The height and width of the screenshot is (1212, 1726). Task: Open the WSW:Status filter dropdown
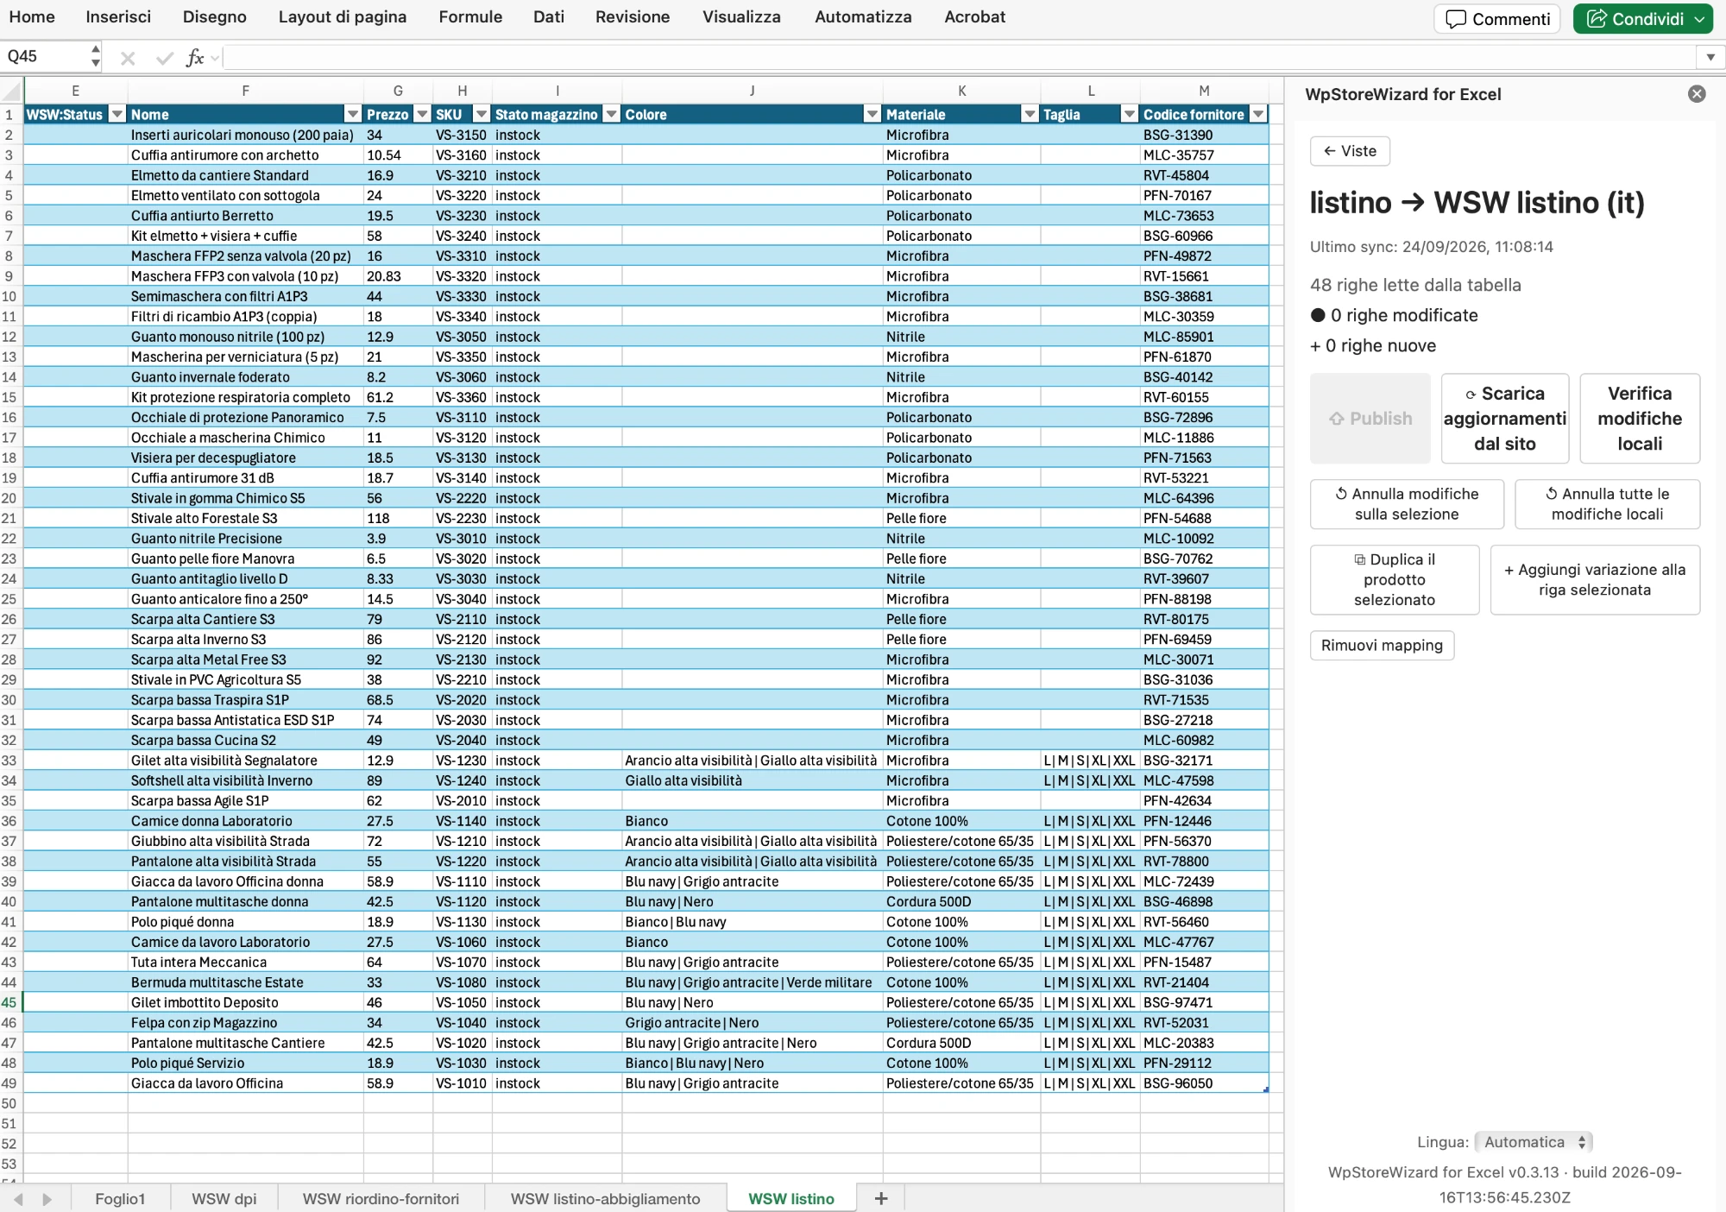point(117,114)
